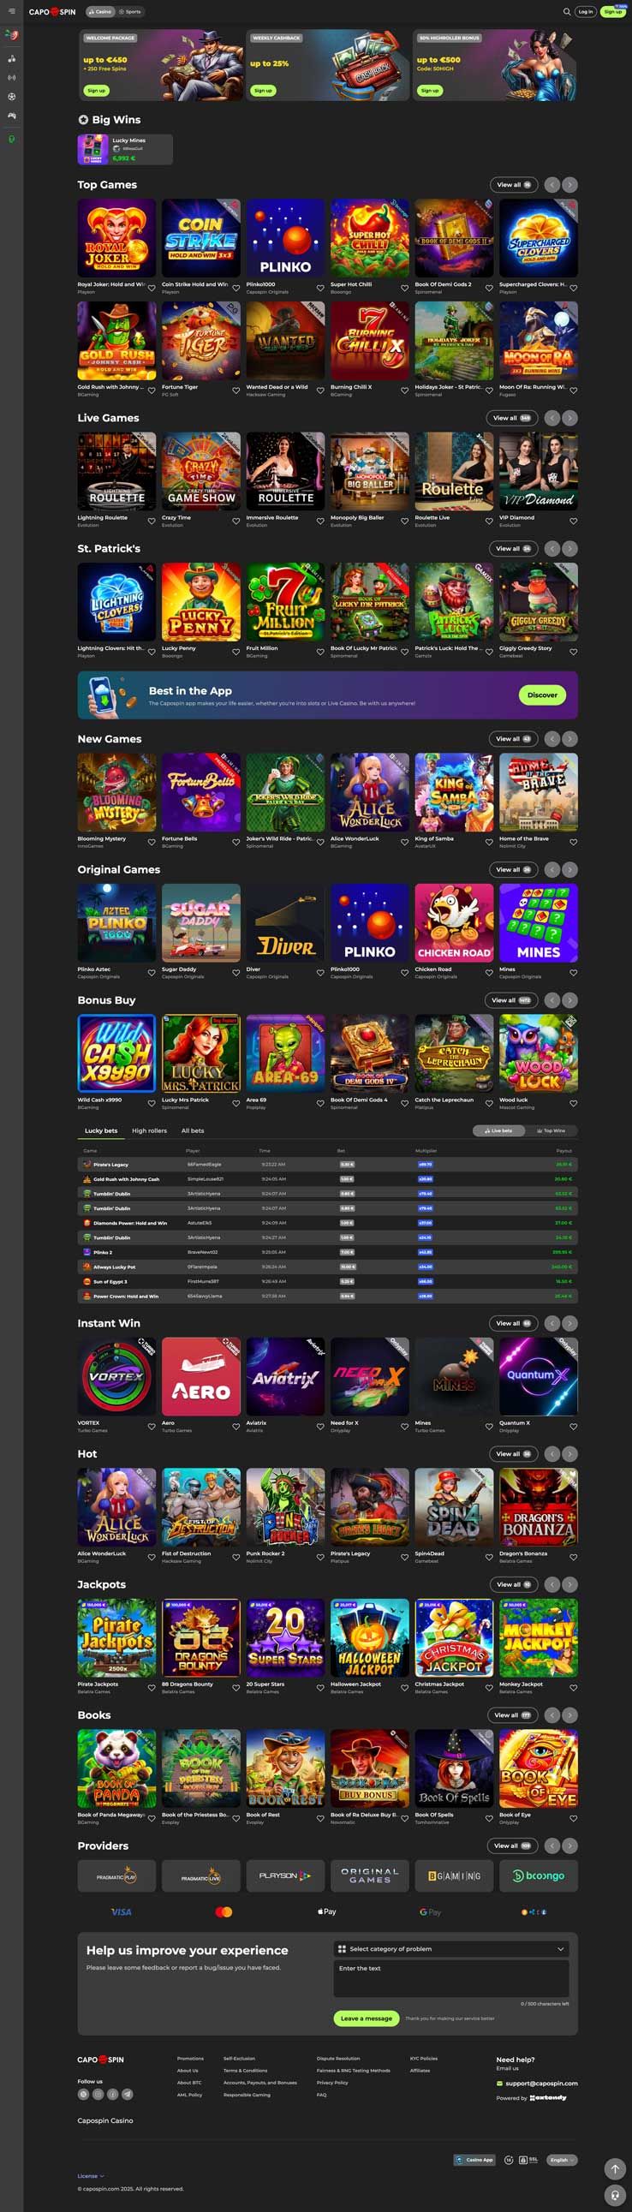Click the search magnifier icon
The image size is (632, 2212).
point(566,12)
